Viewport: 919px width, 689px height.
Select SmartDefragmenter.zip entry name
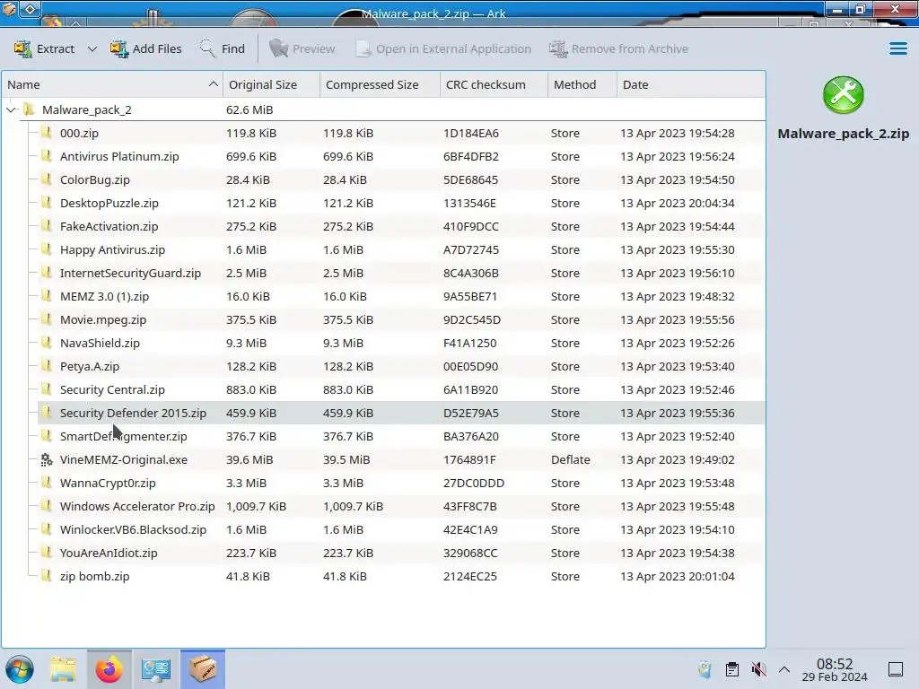[124, 437]
